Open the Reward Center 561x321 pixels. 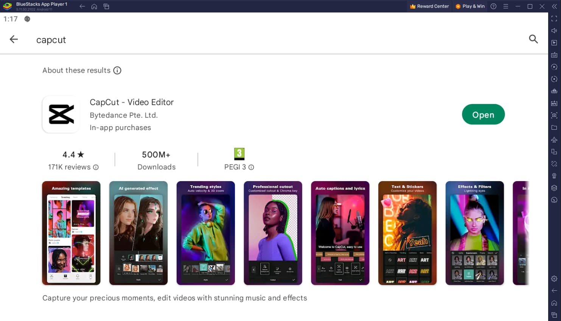tap(429, 6)
